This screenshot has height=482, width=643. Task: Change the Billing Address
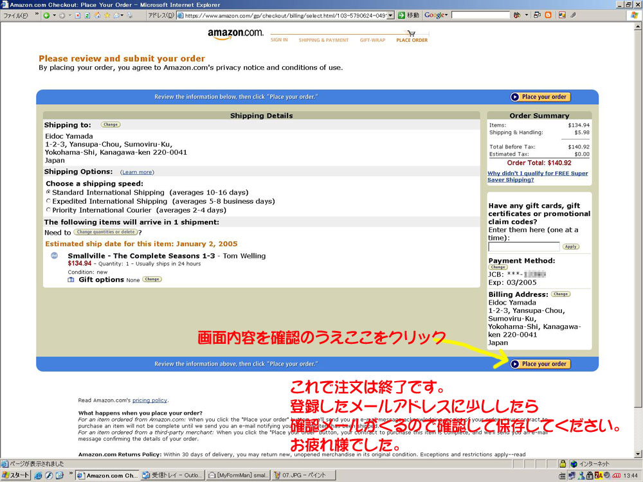pyautogui.click(x=561, y=294)
